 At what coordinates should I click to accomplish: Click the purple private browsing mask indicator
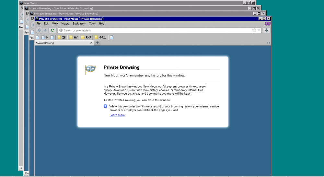click(268, 24)
